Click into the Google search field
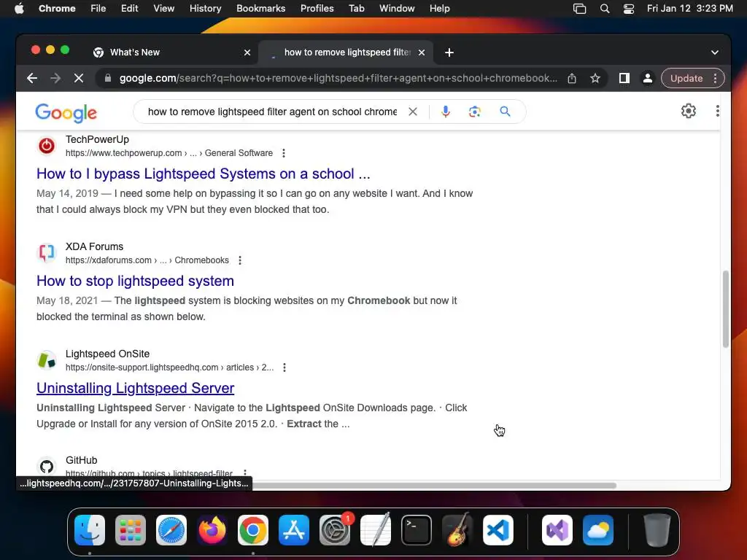Viewport: 747px width, 560px height. 272,112
